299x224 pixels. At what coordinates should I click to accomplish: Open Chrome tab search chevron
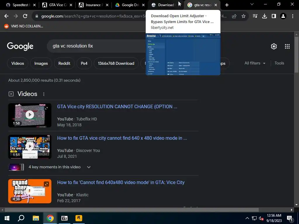tap(252, 4)
